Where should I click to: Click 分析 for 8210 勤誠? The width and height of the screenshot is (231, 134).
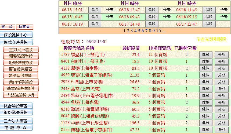(222, 109)
